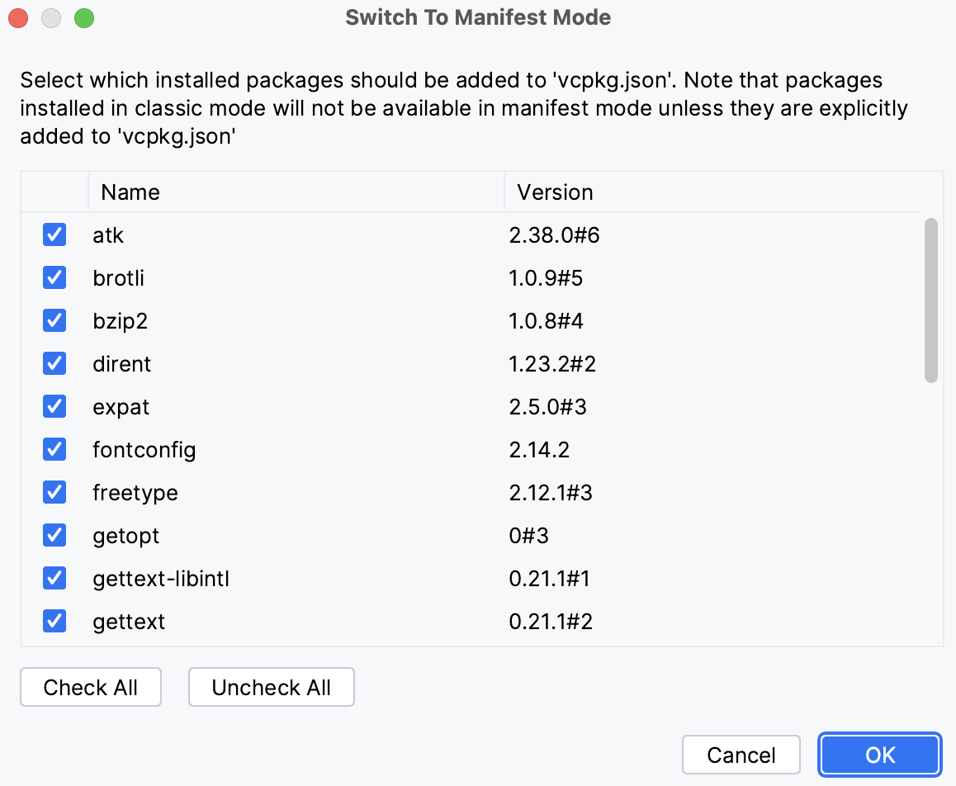Deselect the expat package

[54, 406]
